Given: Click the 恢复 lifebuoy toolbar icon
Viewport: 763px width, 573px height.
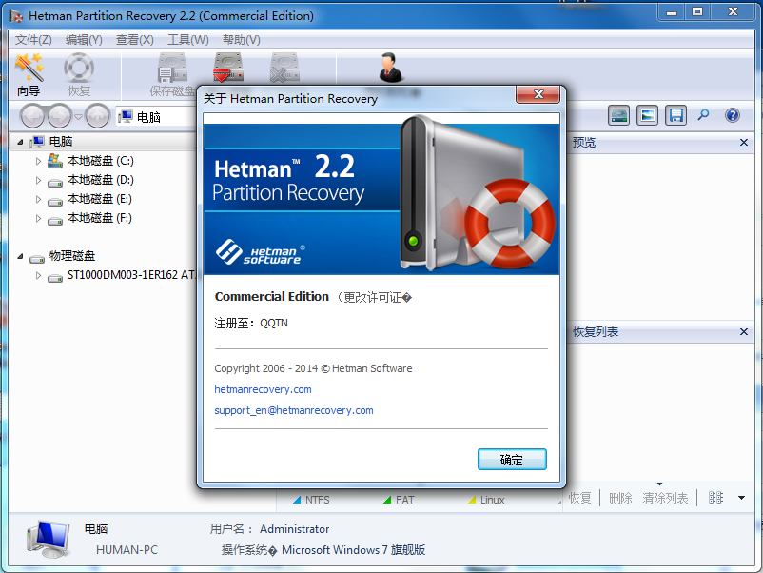Looking at the screenshot, I should 79,74.
